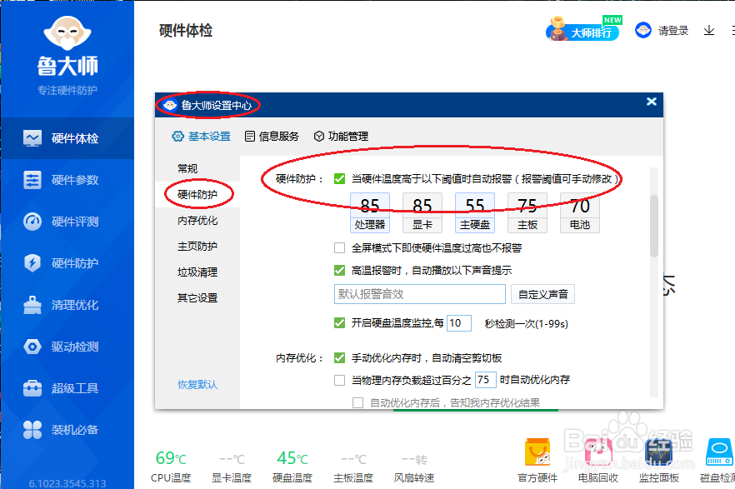Open 硬件防护 in the blue sidebar

67,263
